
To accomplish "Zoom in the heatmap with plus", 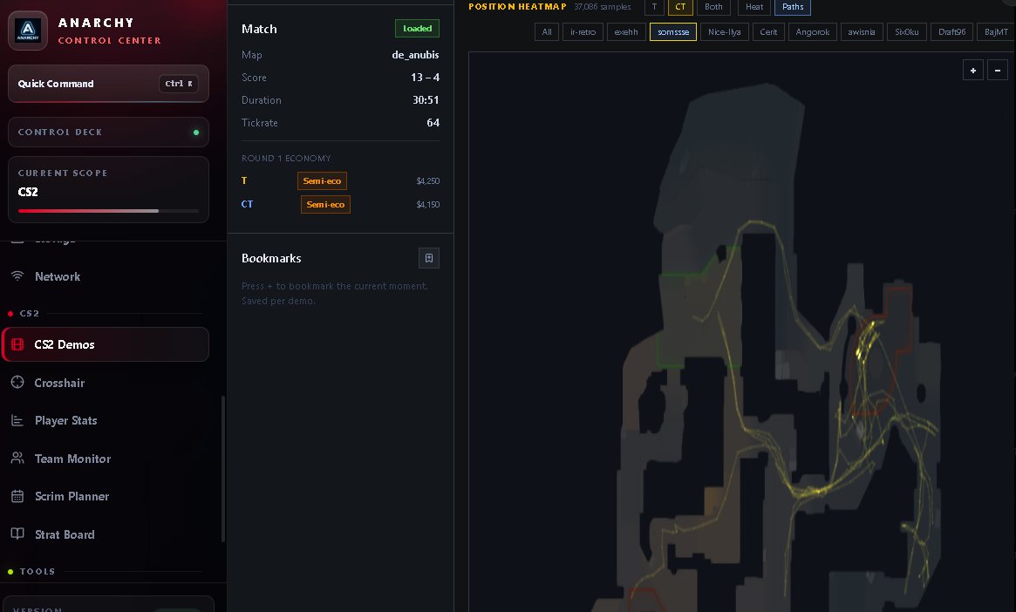I will [x=972, y=70].
